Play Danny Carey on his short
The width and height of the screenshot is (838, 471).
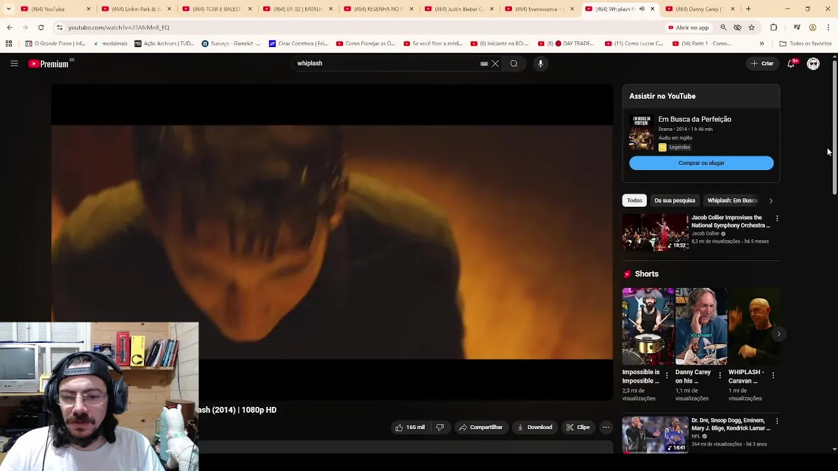(701, 326)
